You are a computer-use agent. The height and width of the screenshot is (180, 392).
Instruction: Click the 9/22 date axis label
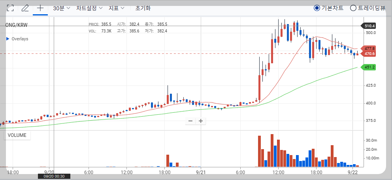click(x=352, y=172)
